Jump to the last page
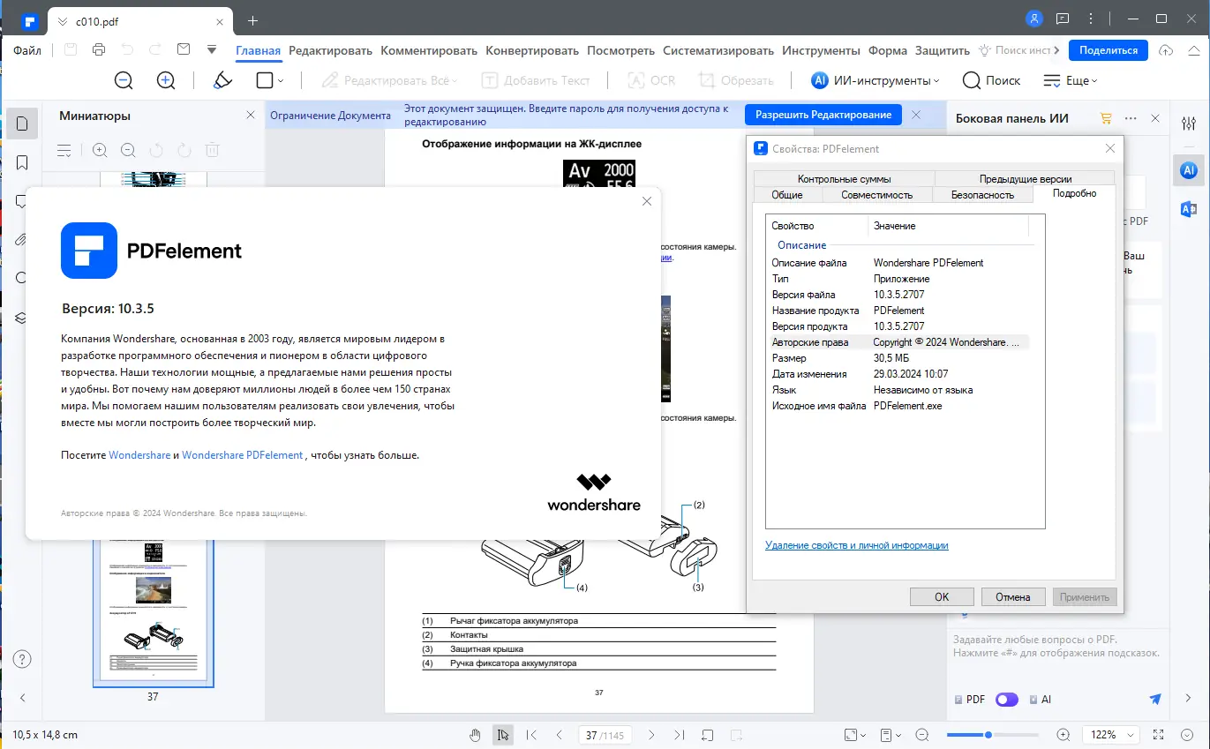 pos(679,734)
